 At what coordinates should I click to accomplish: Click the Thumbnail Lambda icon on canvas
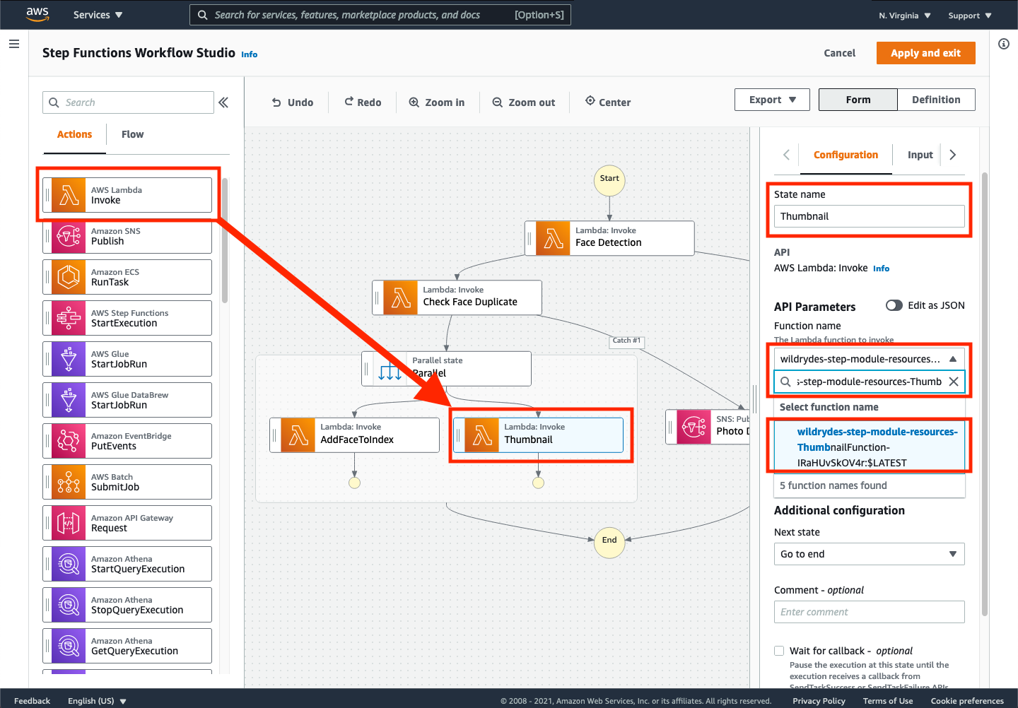point(482,435)
